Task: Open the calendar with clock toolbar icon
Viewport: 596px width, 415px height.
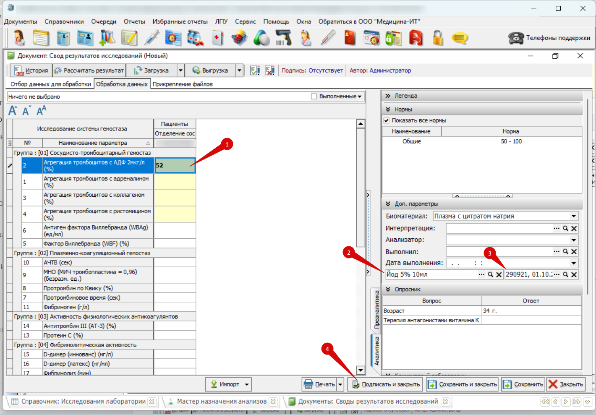Action: (x=371, y=38)
